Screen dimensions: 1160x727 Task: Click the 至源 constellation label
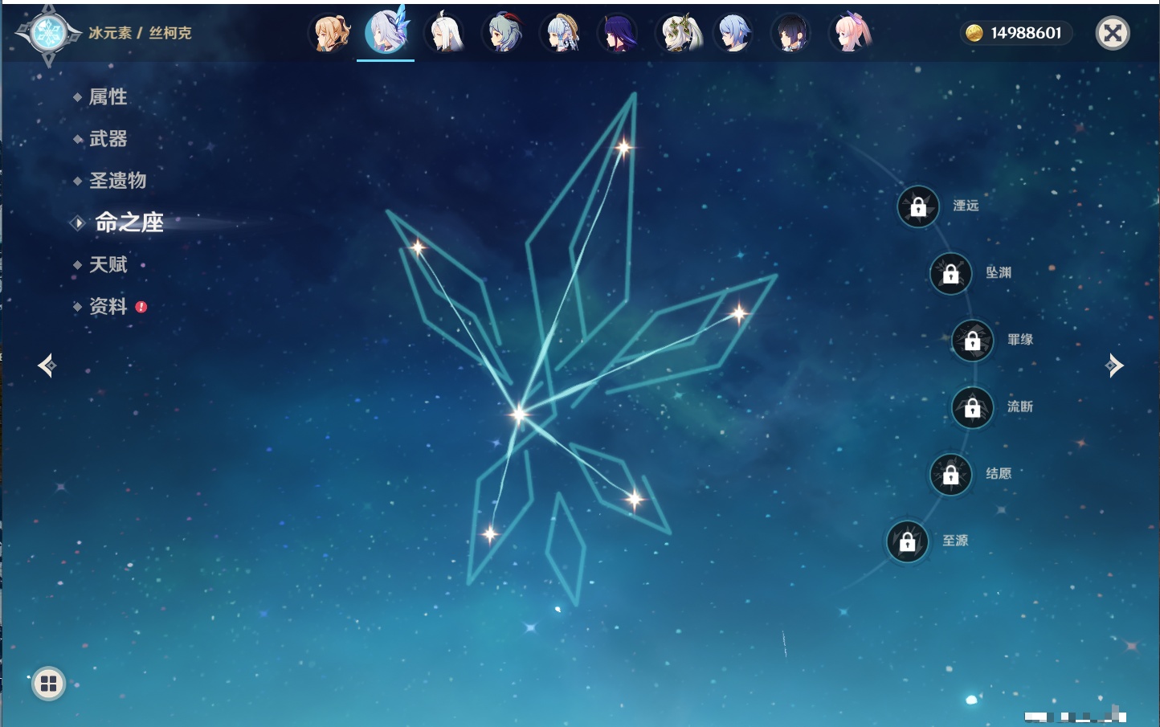pos(955,541)
